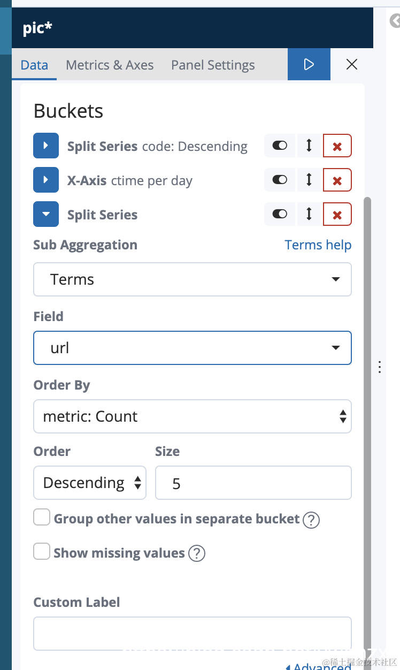Click reorder arrows for code Split Series
This screenshot has width=400, height=670.
click(309, 146)
